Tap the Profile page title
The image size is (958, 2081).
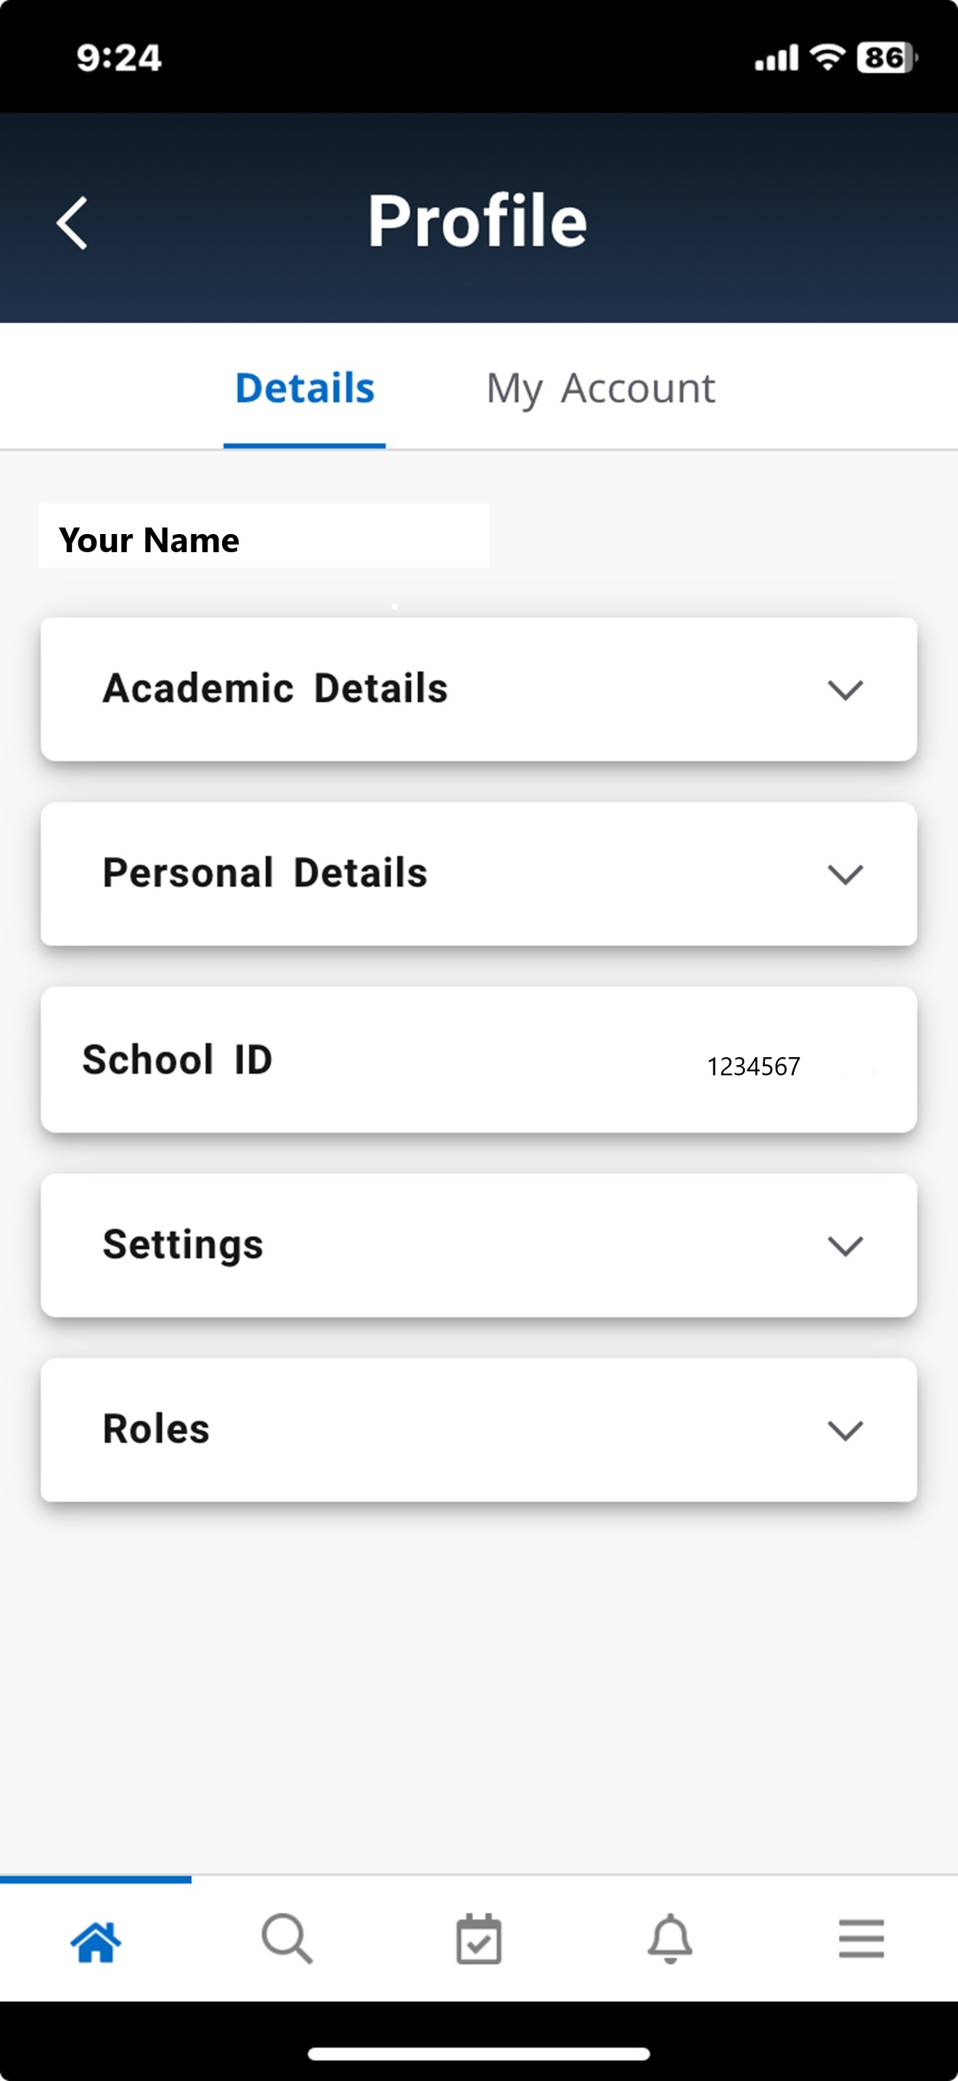(x=478, y=221)
